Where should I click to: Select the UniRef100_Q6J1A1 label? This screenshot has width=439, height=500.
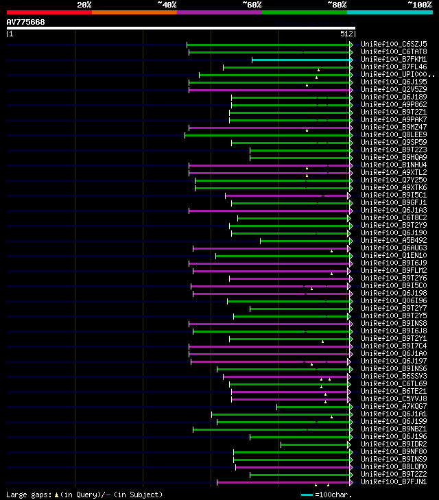point(394,414)
